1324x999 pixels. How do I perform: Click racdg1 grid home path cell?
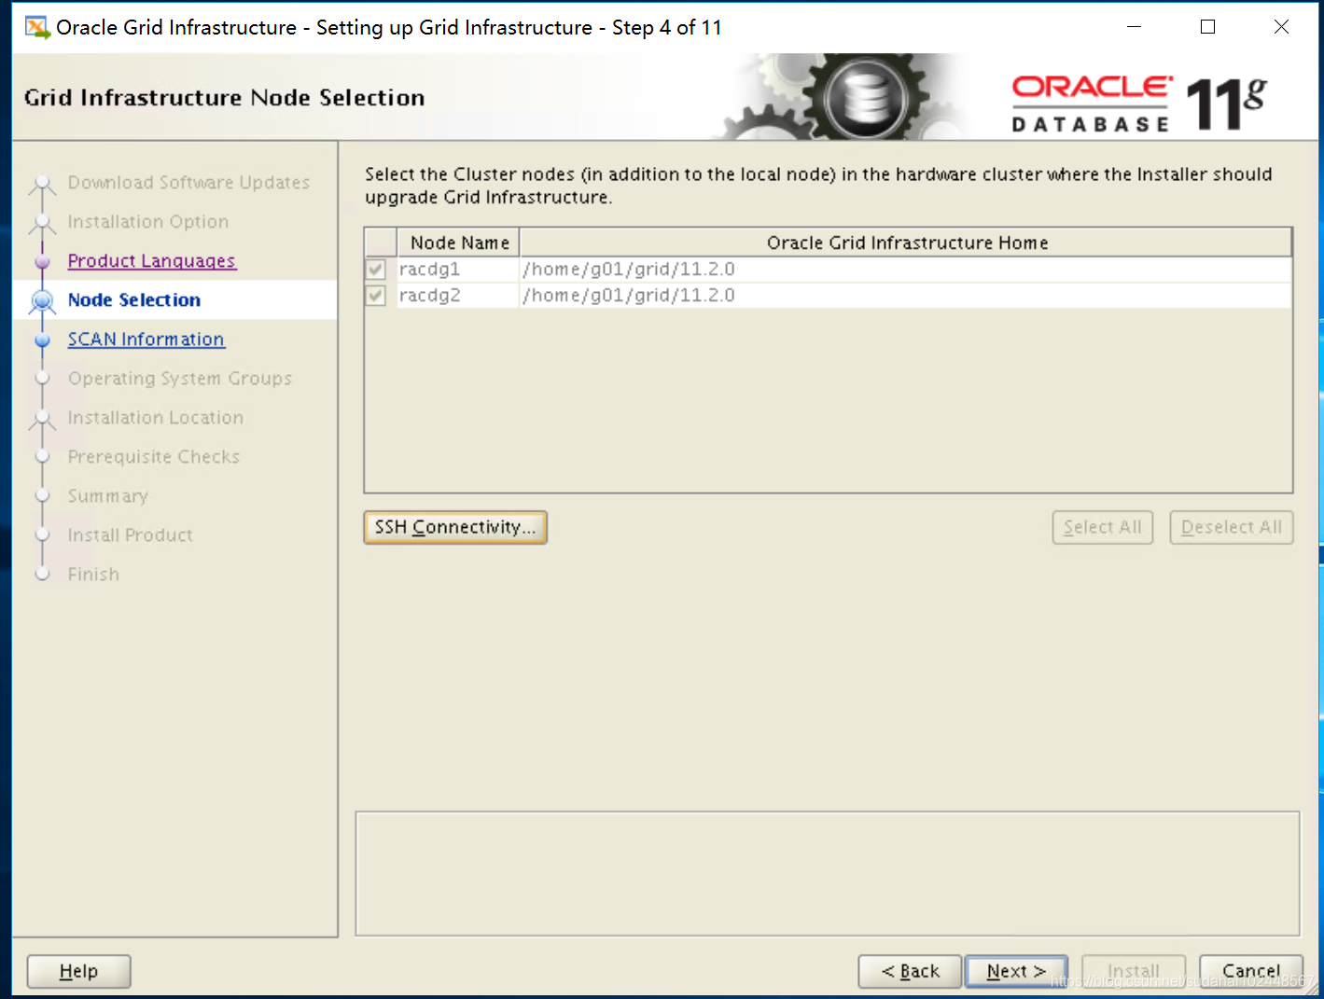[906, 270]
